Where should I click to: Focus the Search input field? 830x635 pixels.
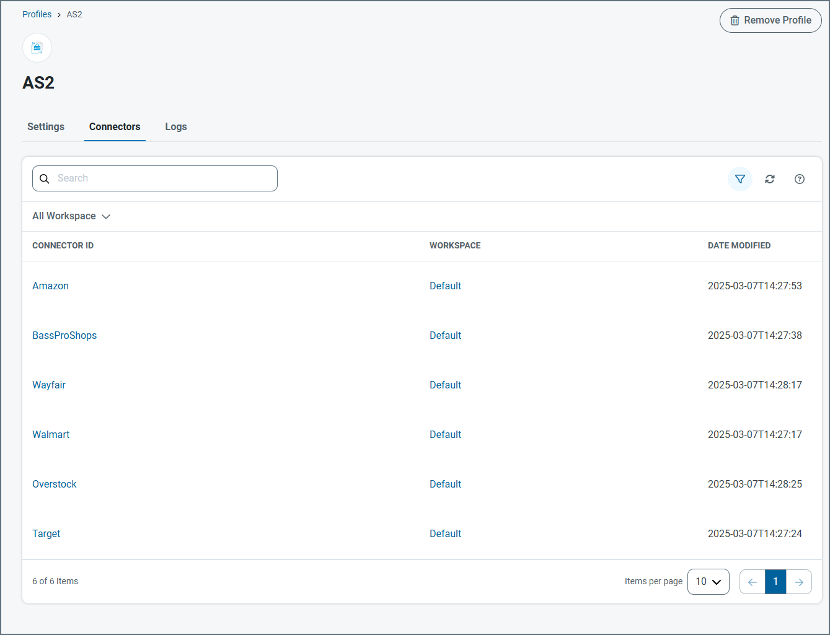pos(155,178)
